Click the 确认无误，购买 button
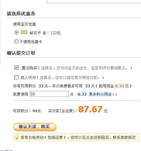The width and height of the screenshot is (141, 151). pyautogui.click(x=35, y=127)
